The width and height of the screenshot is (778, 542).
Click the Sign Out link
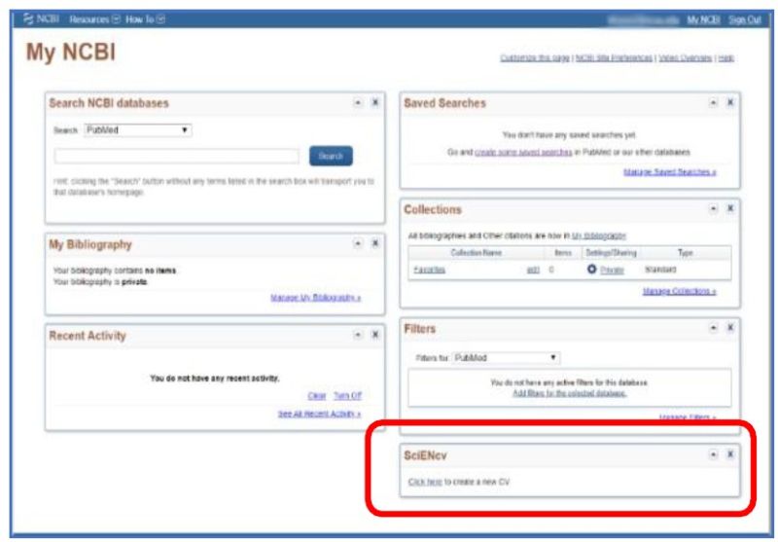(x=744, y=19)
